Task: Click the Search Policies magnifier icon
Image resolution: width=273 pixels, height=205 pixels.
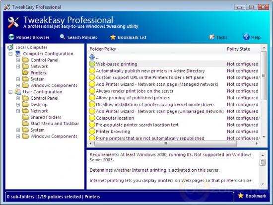Action: click(x=63, y=37)
